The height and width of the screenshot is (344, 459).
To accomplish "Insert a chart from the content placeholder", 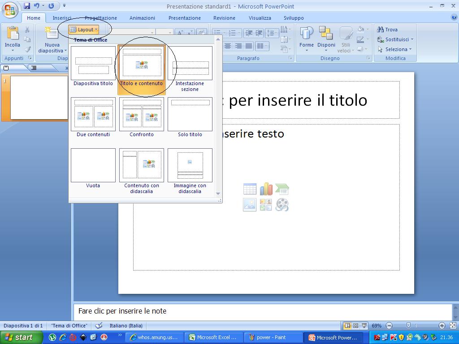I will [266, 189].
